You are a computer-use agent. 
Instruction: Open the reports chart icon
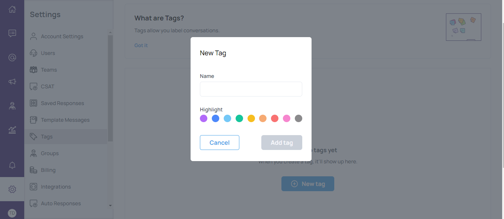(x=12, y=130)
